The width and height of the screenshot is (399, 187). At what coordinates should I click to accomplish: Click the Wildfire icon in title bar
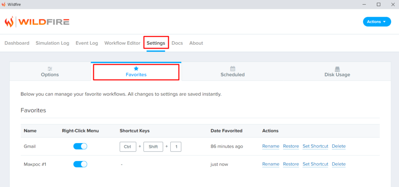click(x=4, y=4)
